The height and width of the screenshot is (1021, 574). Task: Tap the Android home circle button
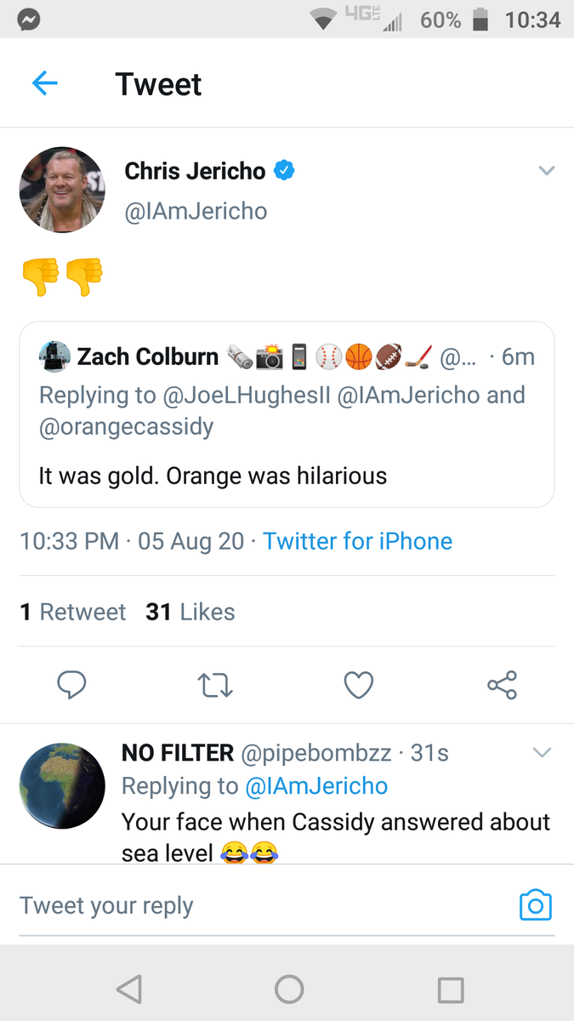(289, 989)
